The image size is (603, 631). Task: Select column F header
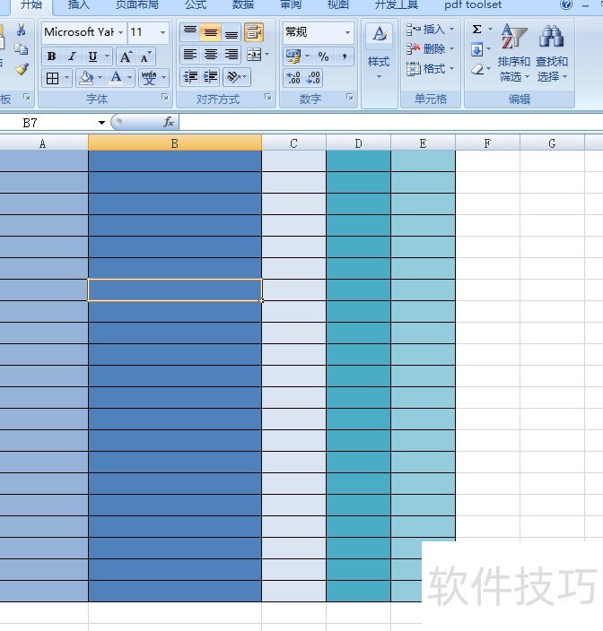coord(487,143)
